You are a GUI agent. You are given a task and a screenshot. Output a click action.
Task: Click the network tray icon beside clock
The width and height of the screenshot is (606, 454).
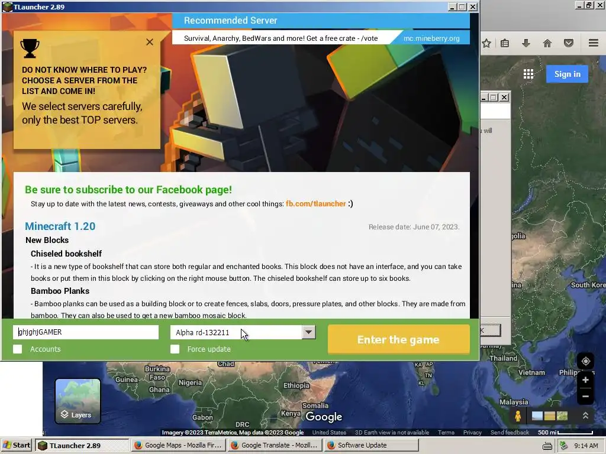pyautogui.click(x=564, y=446)
